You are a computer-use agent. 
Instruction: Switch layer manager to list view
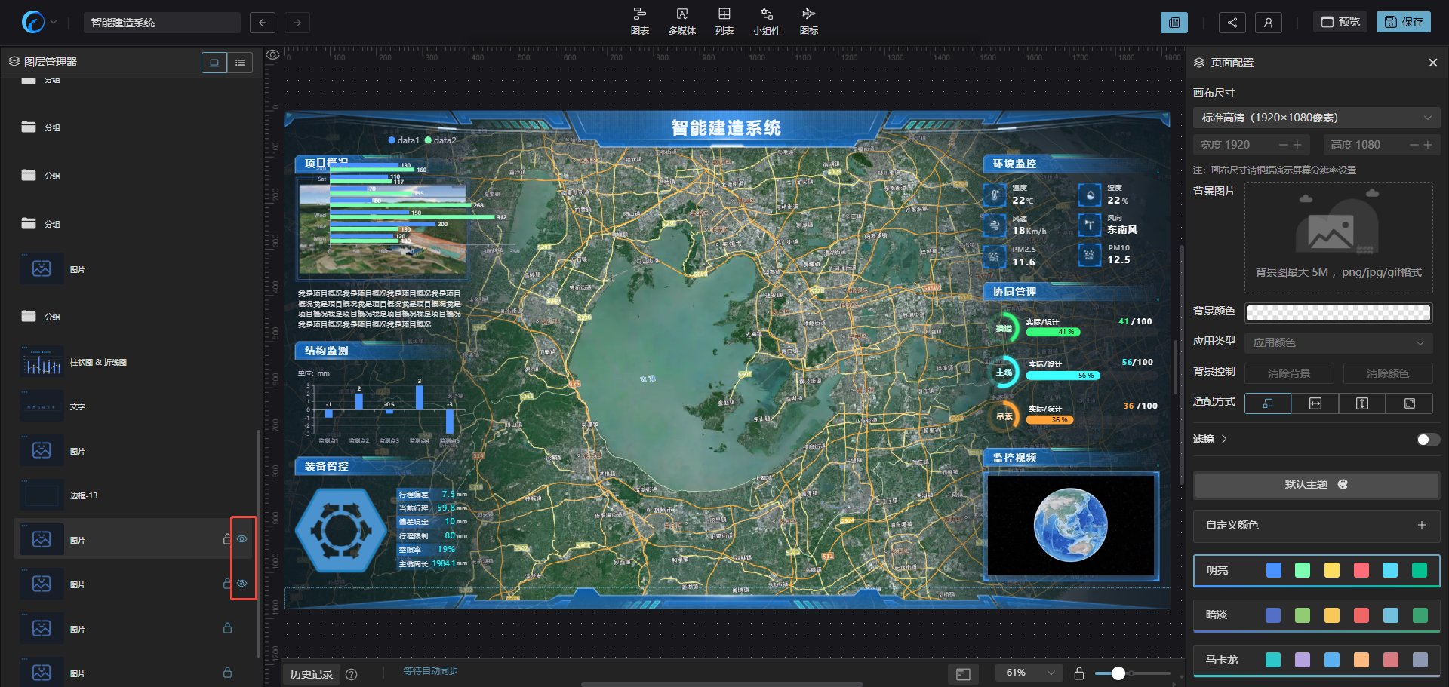click(x=240, y=63)
